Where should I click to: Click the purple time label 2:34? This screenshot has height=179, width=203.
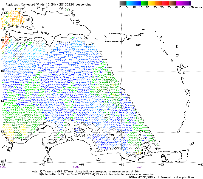point(3,167)
